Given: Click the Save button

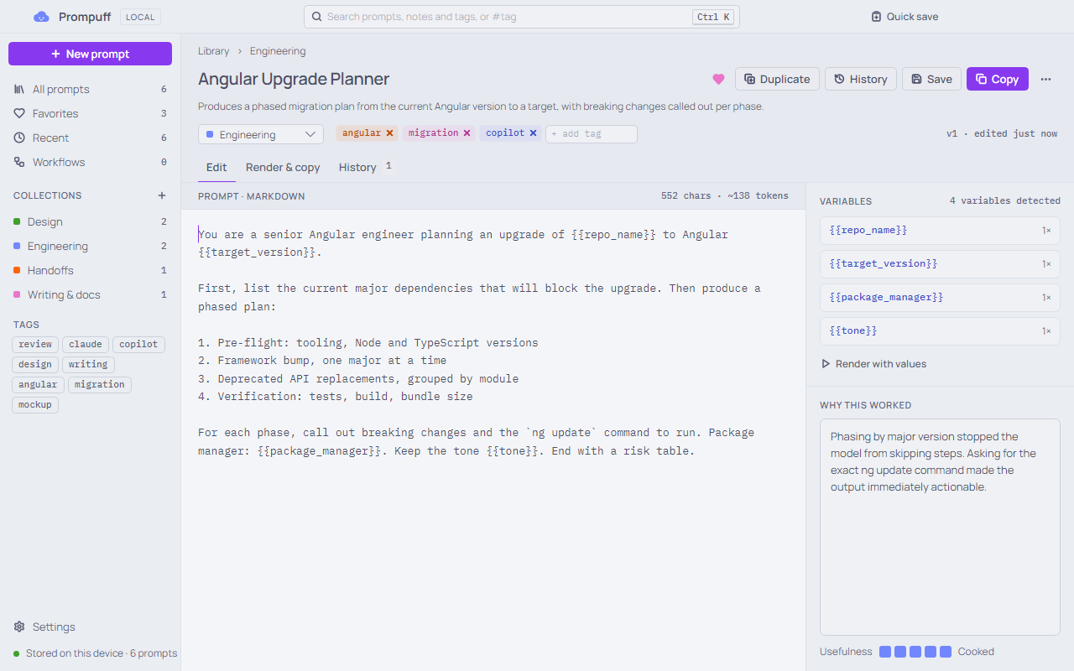Looking at the screenshot, I should 931,79.
